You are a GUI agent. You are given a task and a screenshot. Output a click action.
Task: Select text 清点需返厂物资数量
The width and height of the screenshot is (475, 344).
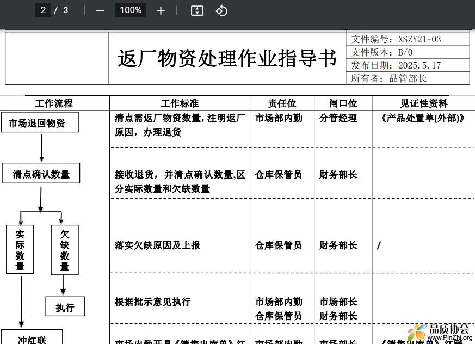pos(158,118)
